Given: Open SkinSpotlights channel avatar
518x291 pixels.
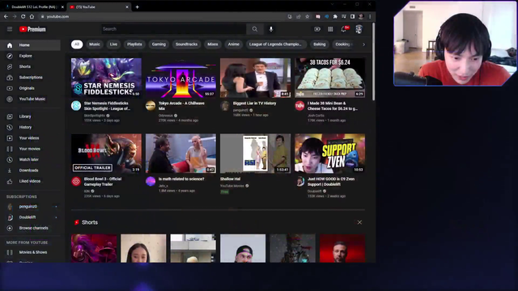Looking at the screenshot, I should (x=76, y=106).
